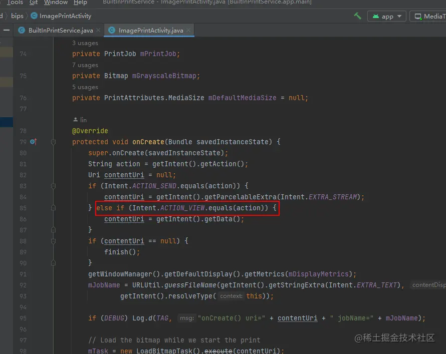Viewport: 446px width, 354px height.
Task: Click the author 'lin' annotation above @Override
Action: [80, 120]
